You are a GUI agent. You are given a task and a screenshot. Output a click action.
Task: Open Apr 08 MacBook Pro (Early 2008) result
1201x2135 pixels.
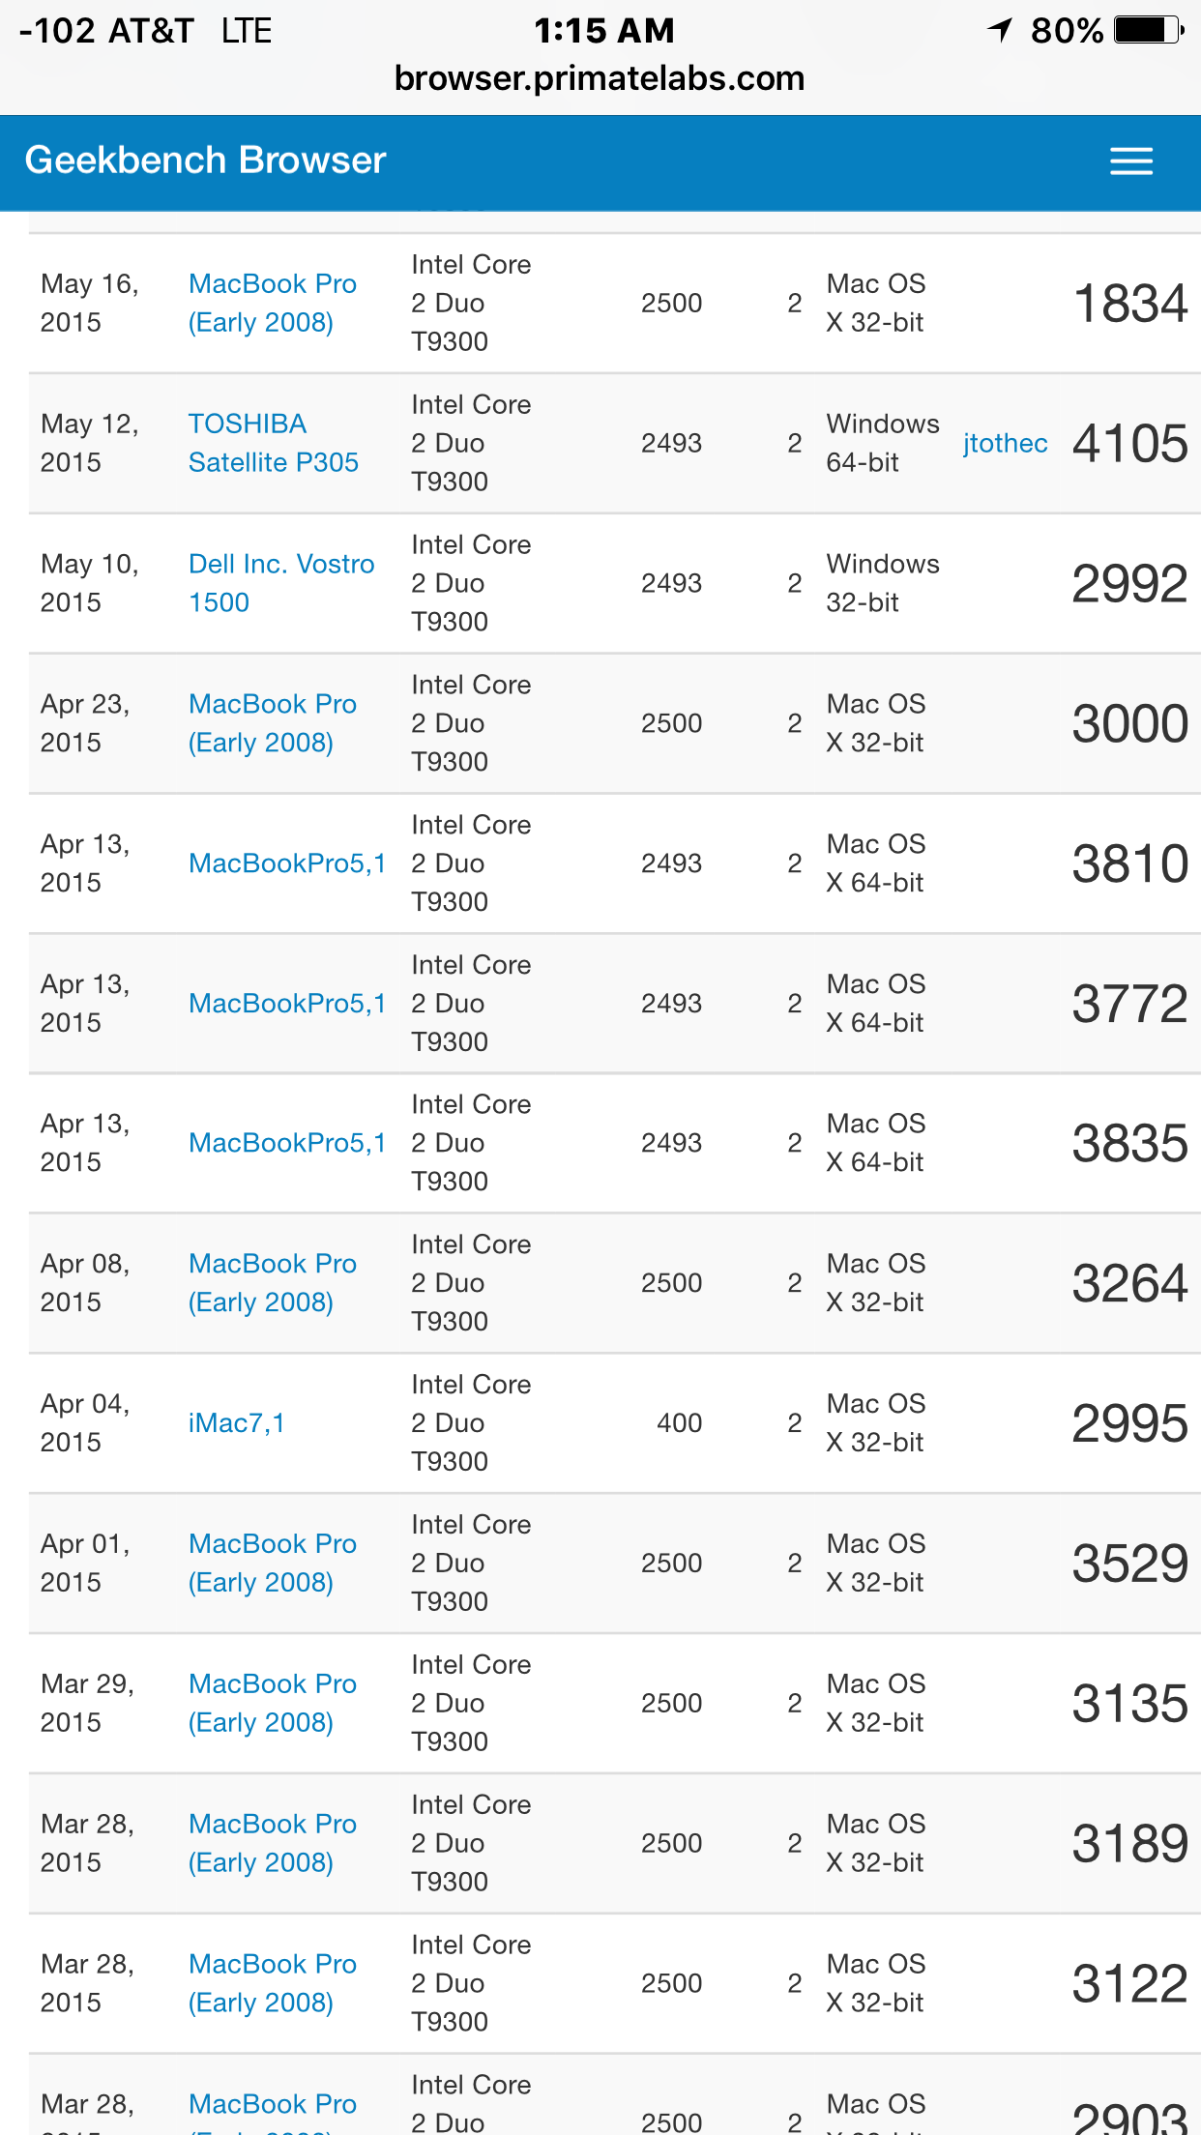pyautogui.click(x=272, y=1283)
